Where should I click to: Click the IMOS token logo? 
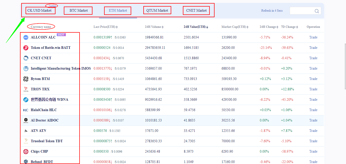26,69
